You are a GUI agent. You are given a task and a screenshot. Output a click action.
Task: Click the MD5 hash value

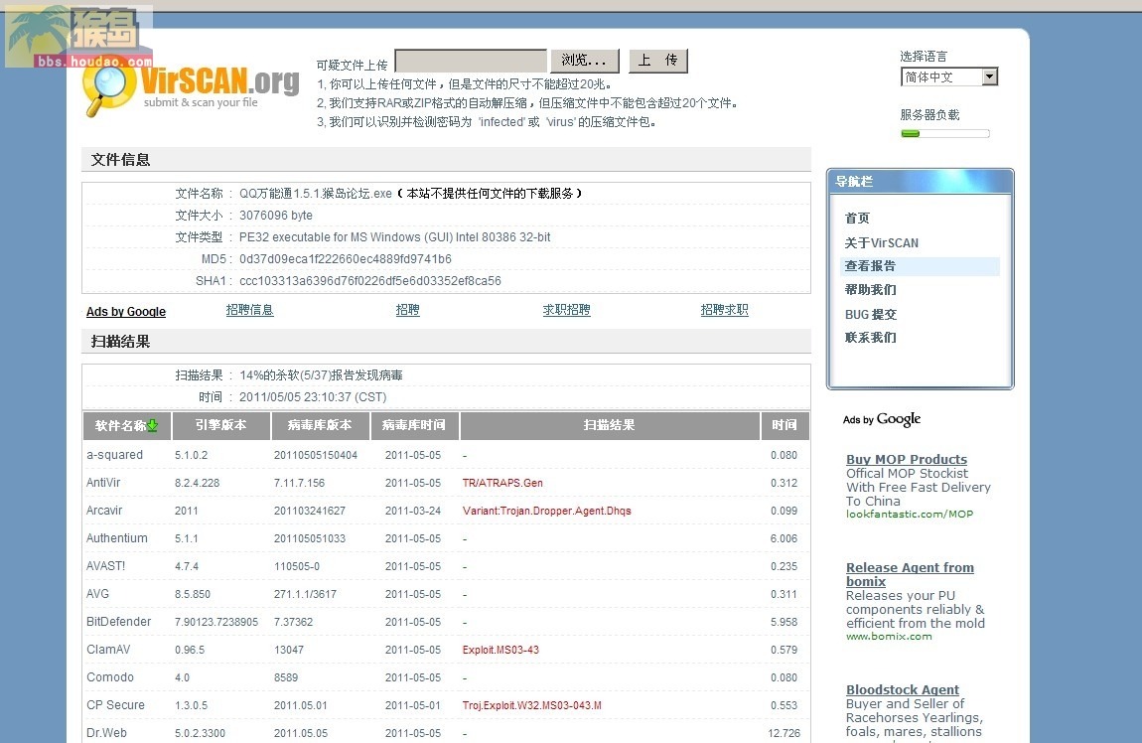point(346,259)
